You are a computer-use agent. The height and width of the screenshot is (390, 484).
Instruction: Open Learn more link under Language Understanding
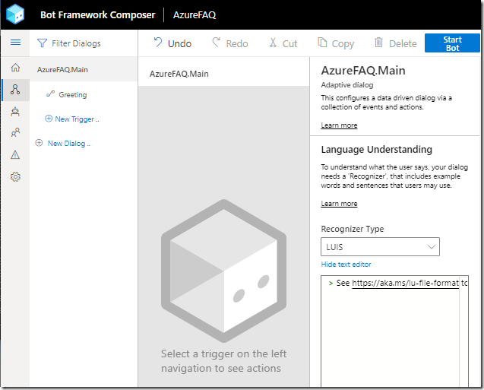(x=339, y=204)
